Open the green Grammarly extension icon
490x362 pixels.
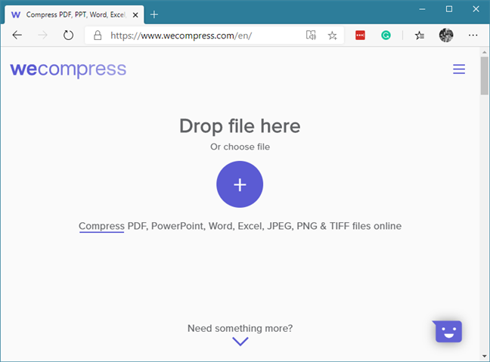click(386, 36)
